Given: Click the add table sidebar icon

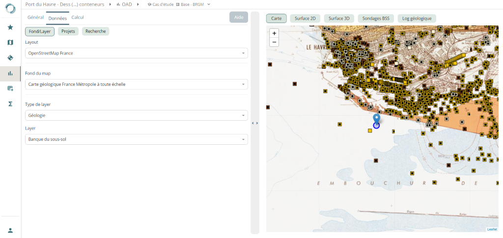Looking at the screenshot, I should pyautogui.click(x=10, y=88).
